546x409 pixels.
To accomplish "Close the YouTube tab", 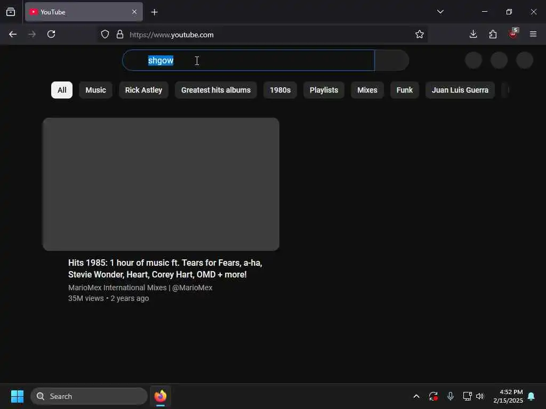I will (x=134, y=12).
